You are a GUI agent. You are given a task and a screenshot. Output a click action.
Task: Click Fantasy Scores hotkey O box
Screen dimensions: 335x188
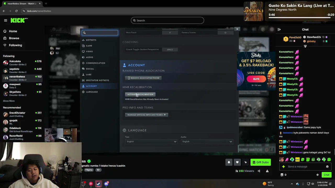225,33
